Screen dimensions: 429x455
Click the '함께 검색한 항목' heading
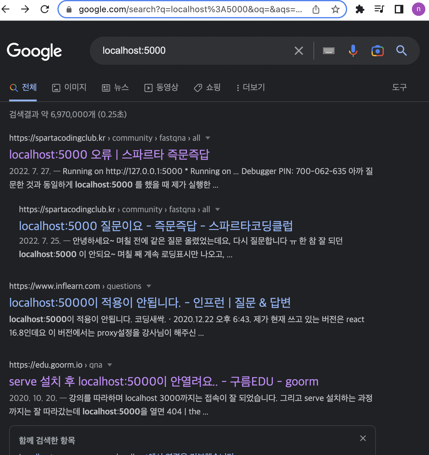click(x=47, y=440)
